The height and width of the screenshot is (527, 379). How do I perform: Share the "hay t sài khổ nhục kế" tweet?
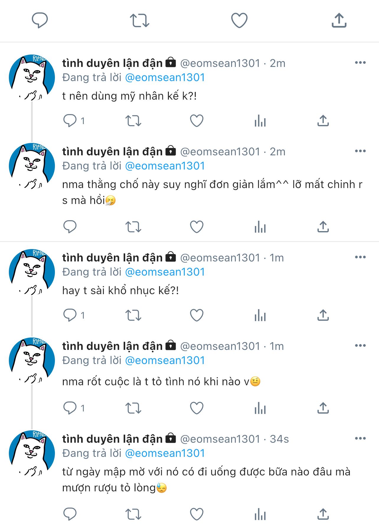[x=323, y=315]
